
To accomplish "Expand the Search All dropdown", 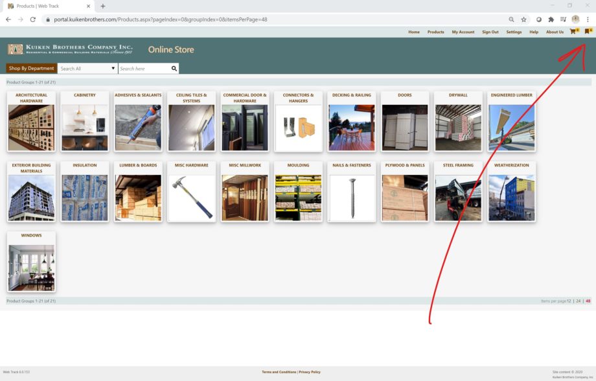I will coord(87,69).
